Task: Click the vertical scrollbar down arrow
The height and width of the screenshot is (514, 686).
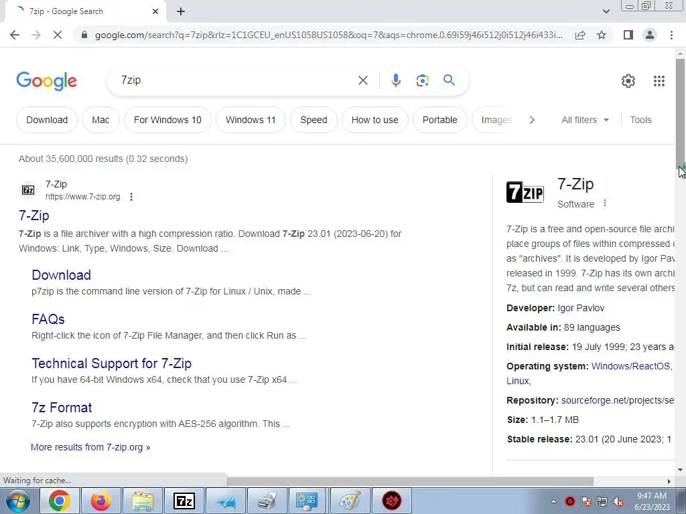Action: pyautogui.click(x=680, y=470)
